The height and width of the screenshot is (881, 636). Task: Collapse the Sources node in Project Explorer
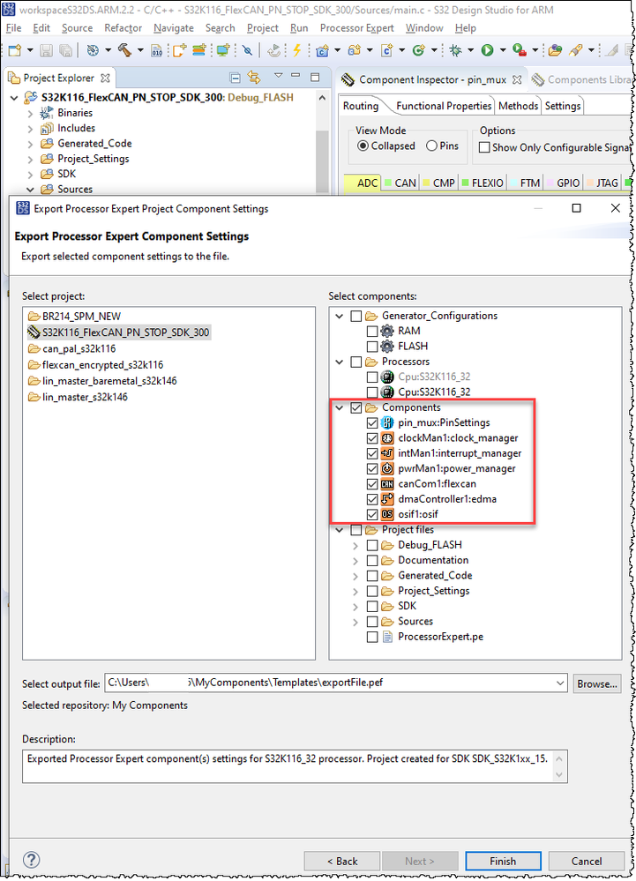(x=30, y=190)
